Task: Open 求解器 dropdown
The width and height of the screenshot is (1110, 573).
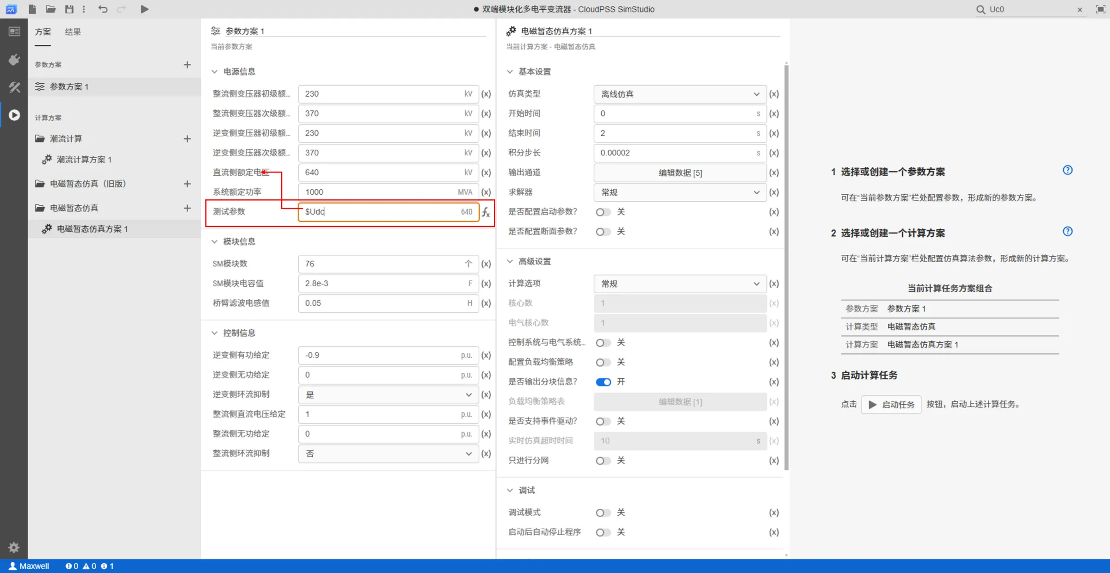Action: tap(680, 192)
